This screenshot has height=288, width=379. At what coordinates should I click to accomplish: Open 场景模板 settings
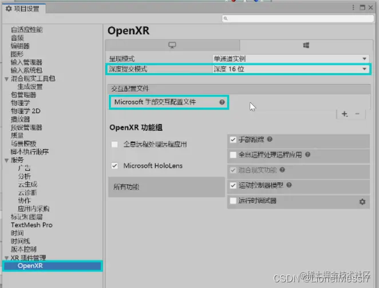click(x=23, y=144)
